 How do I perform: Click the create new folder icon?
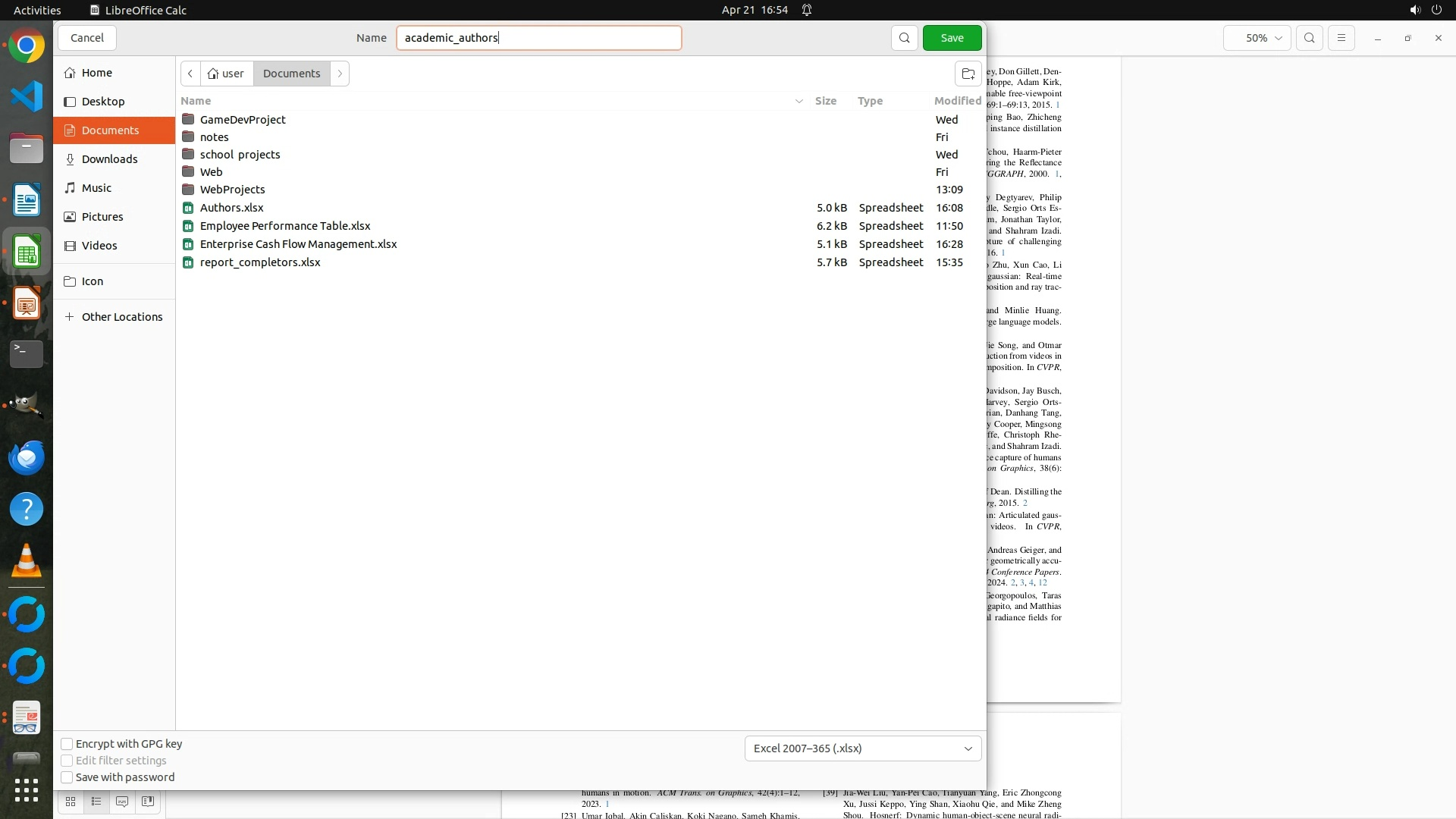[x=968, y=74]
